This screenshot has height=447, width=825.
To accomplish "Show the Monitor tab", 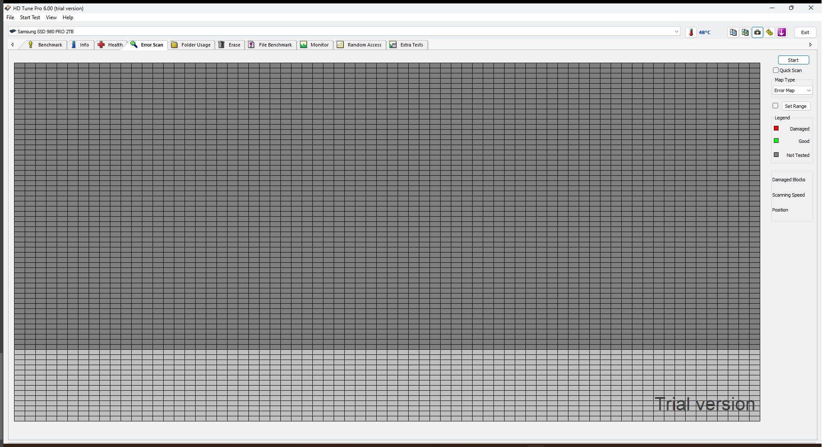I will tap(314, 45).
